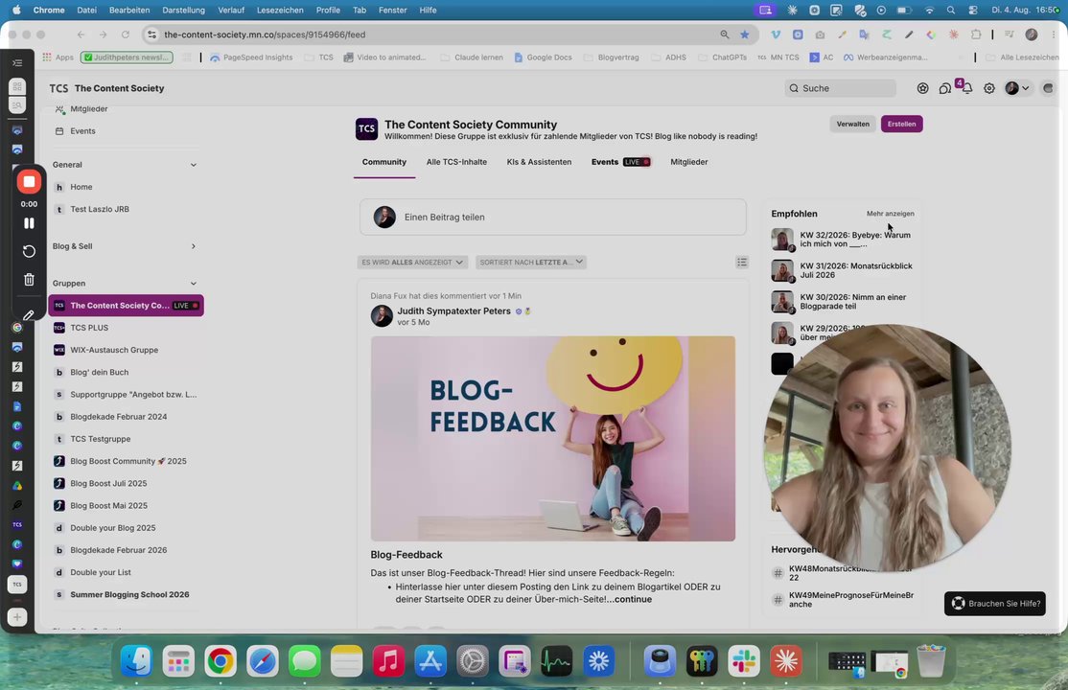Click the 'Einen Beitrag teilen' field
1068x690 pixels.
[552, 218]
